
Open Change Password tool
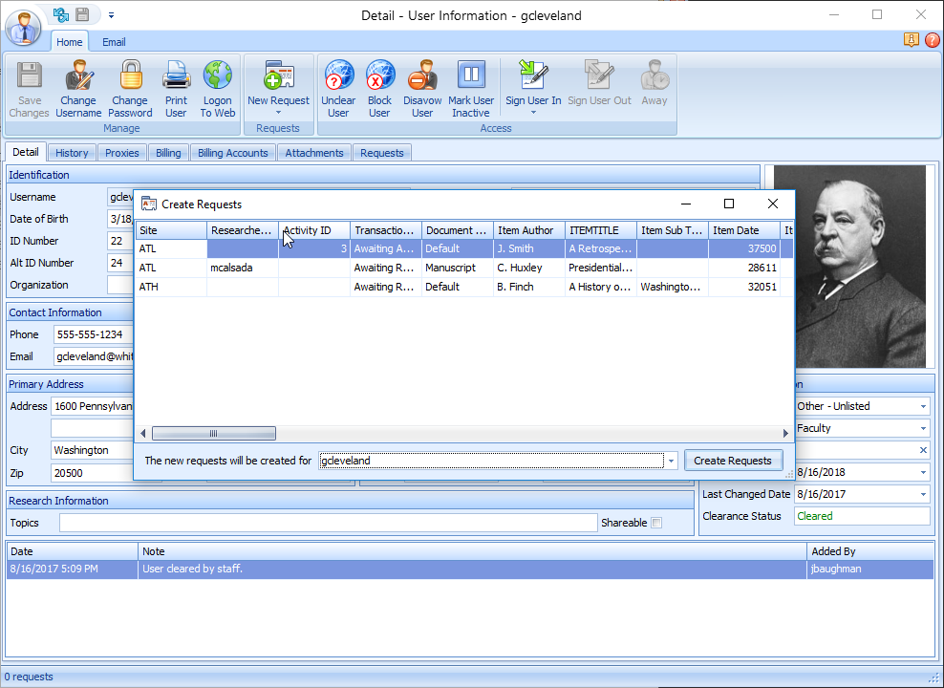point(130,86)
